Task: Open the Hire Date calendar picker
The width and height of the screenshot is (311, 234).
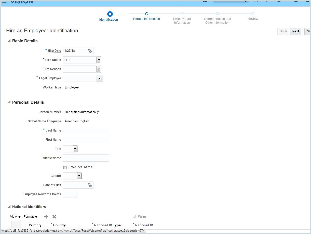Action: (x=89, y=51)
